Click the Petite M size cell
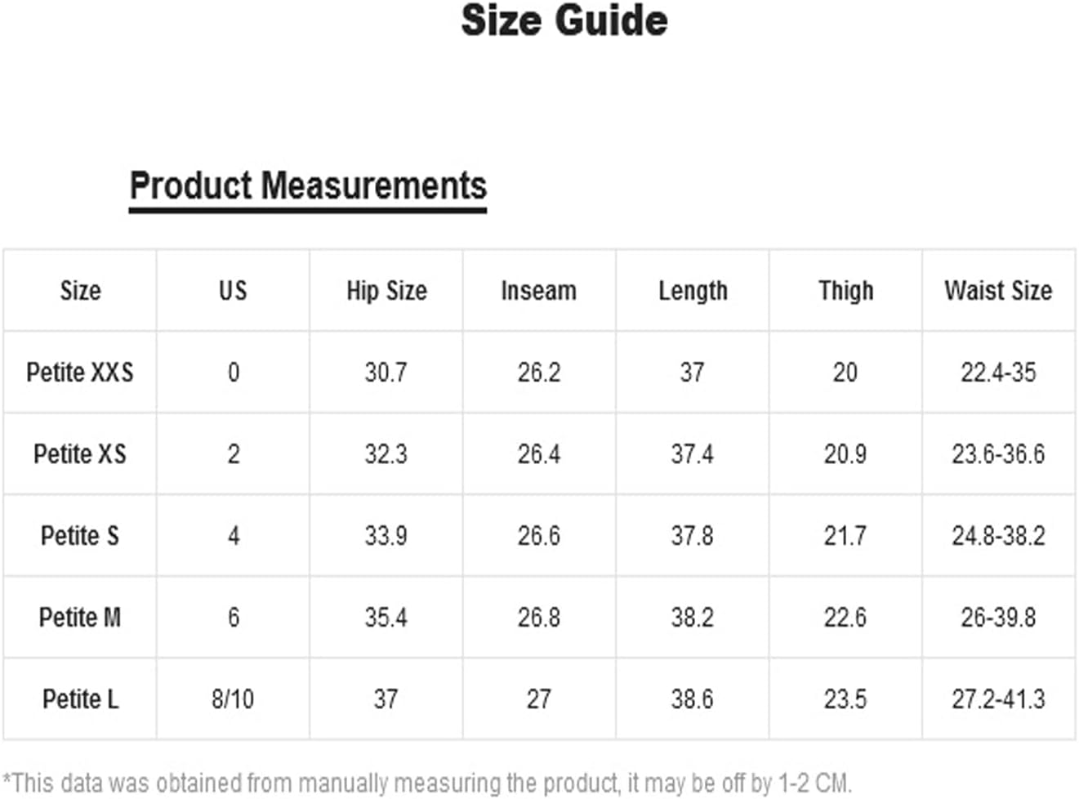Screen dimensions: 1079x799 (80, 618)
